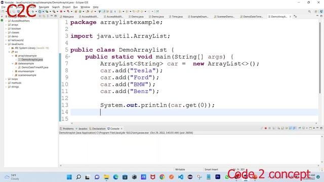The height and width of the screenshot is (182, 324).
Task: Expand the JRE System Library node
Action: (x=9, y=48)
